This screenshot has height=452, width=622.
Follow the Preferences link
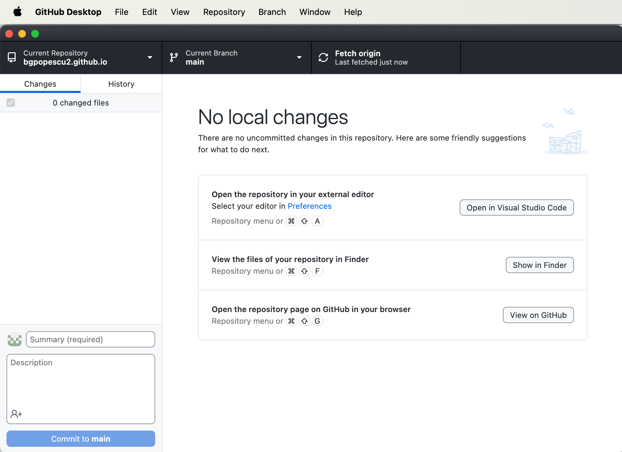point(309,206)
